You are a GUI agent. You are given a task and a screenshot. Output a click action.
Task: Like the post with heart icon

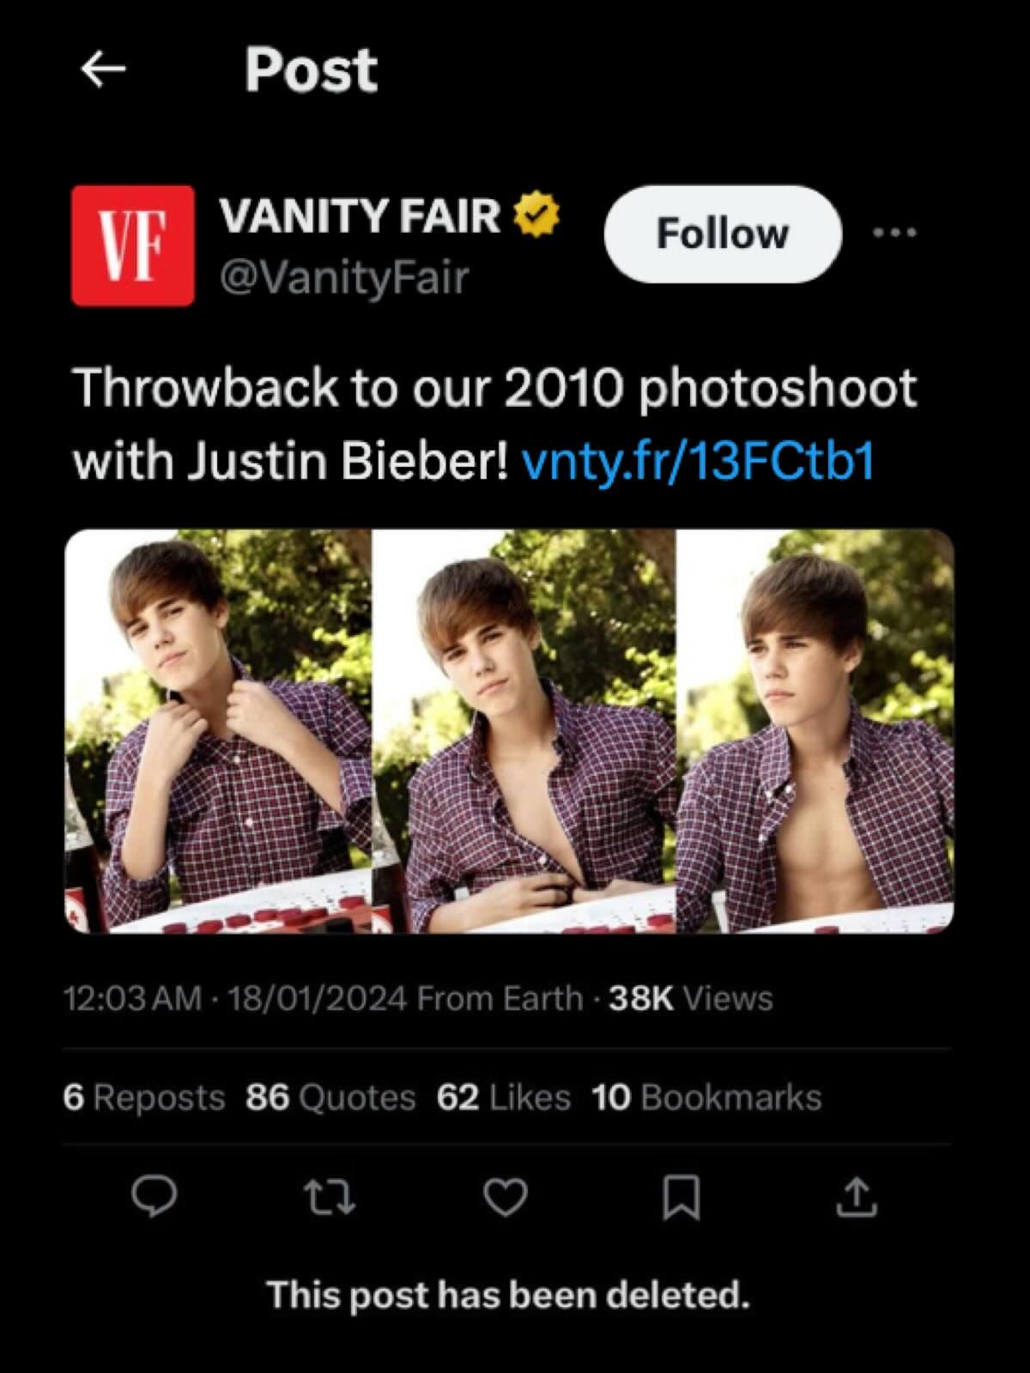pos(506,1198)
